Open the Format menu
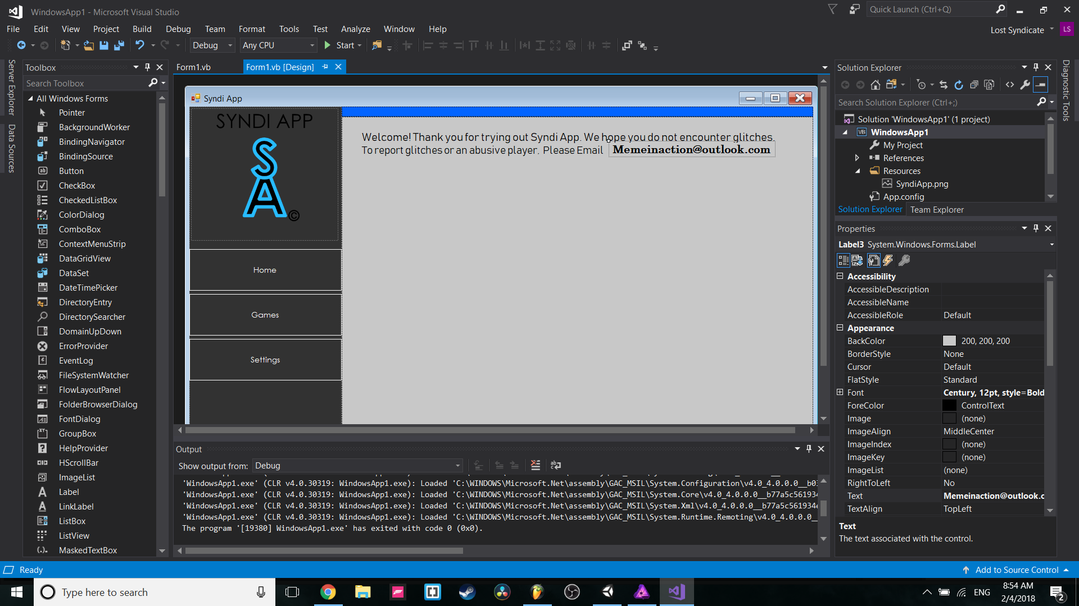 (252, 29)
